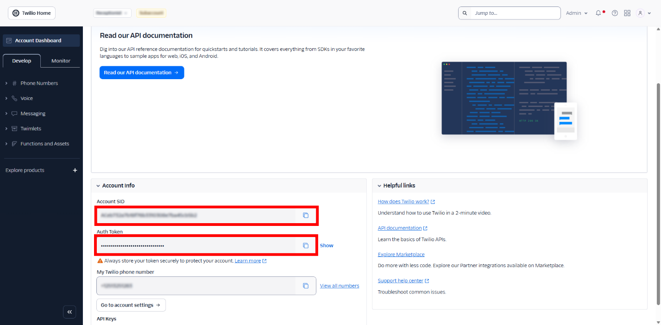
Task: Show the Auth Token
Action: coord(327,245)
